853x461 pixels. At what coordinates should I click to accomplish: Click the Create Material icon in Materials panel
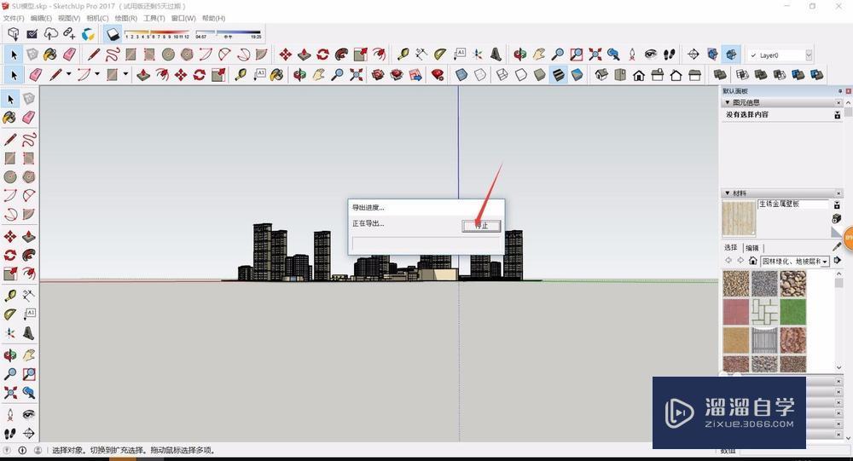(837, 218)
